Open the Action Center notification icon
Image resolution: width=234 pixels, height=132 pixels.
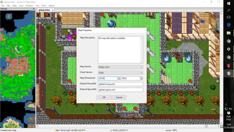[x=229, y=113]
